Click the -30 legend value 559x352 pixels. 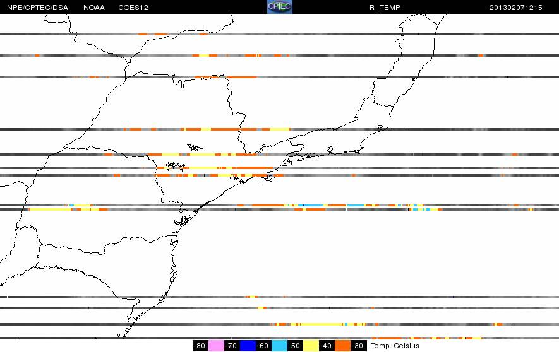pyautogui.click(x=358, y=346)
